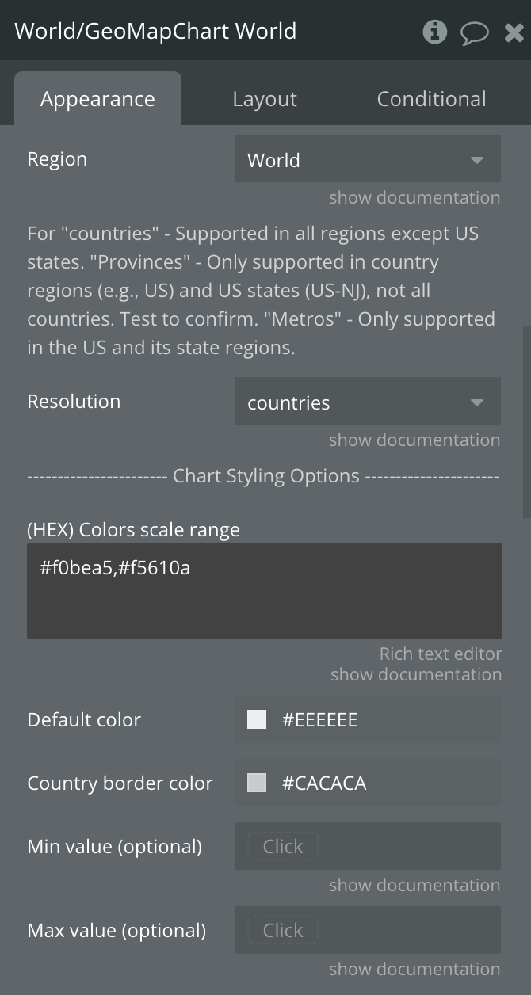Open the Resolution dropdown set to countries

(x=368, y=402)
